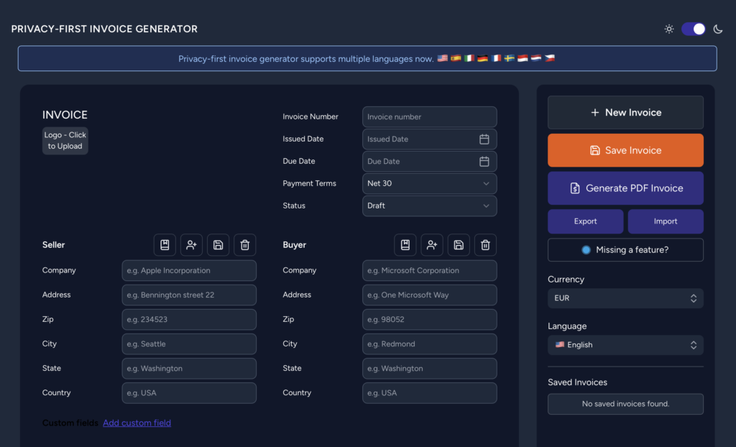
Task: Open the Seller address book icon
Action: (165, 245)
